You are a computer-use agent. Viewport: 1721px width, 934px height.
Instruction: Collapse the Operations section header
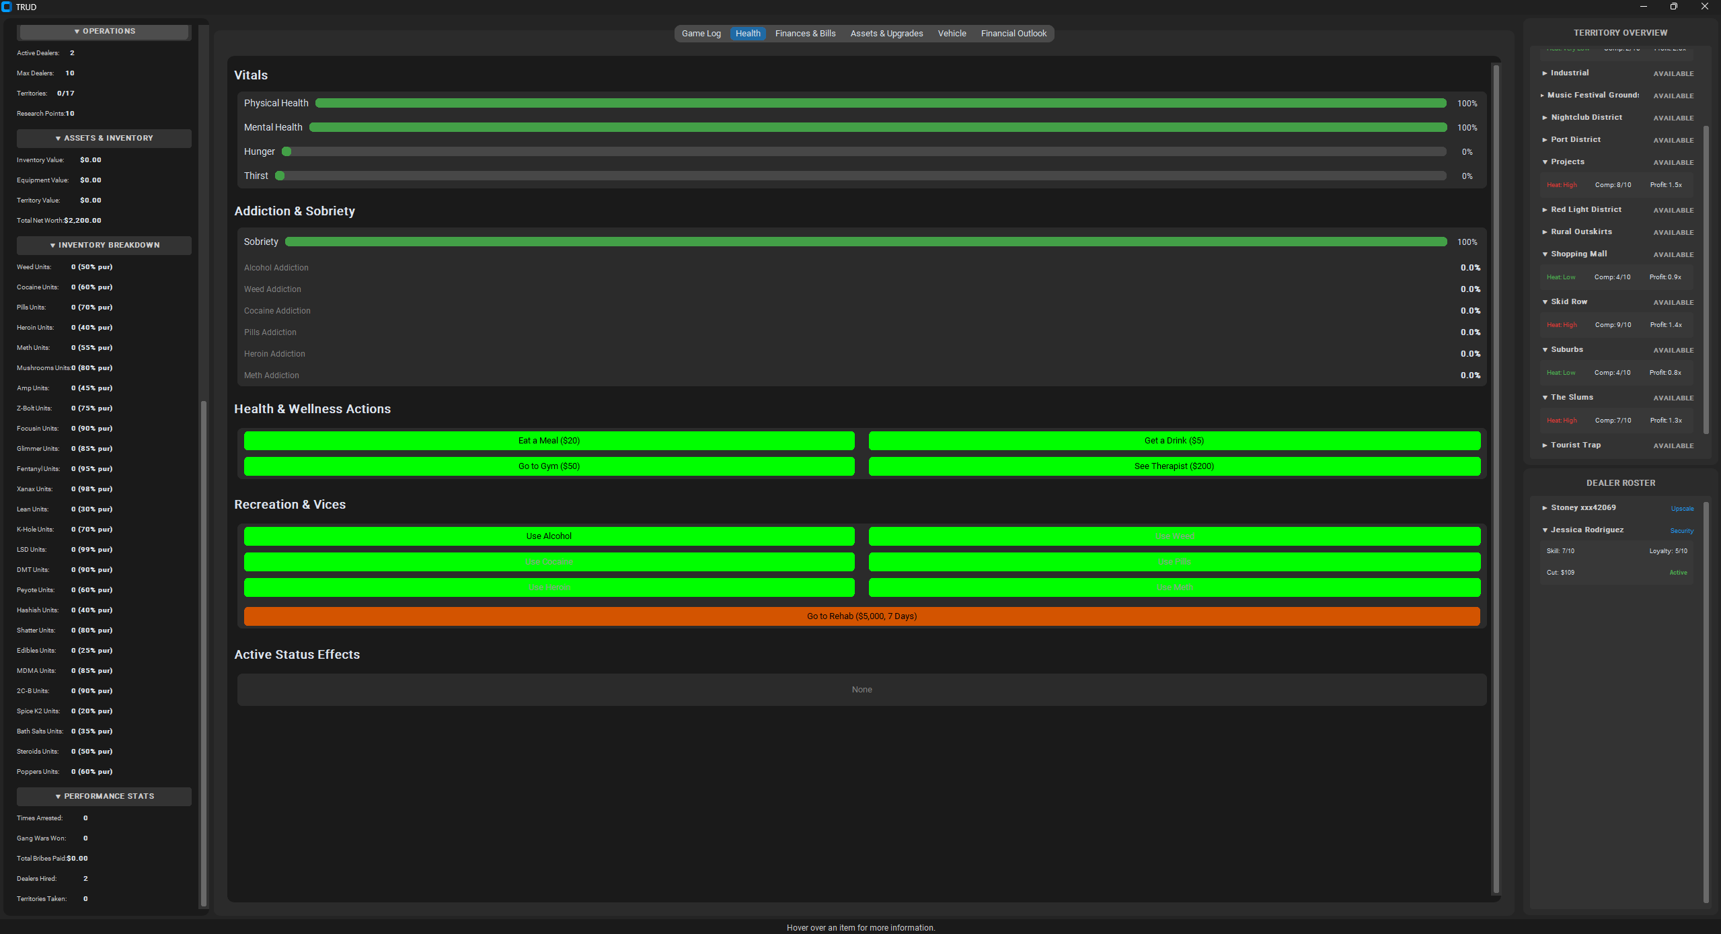point(104,32)
